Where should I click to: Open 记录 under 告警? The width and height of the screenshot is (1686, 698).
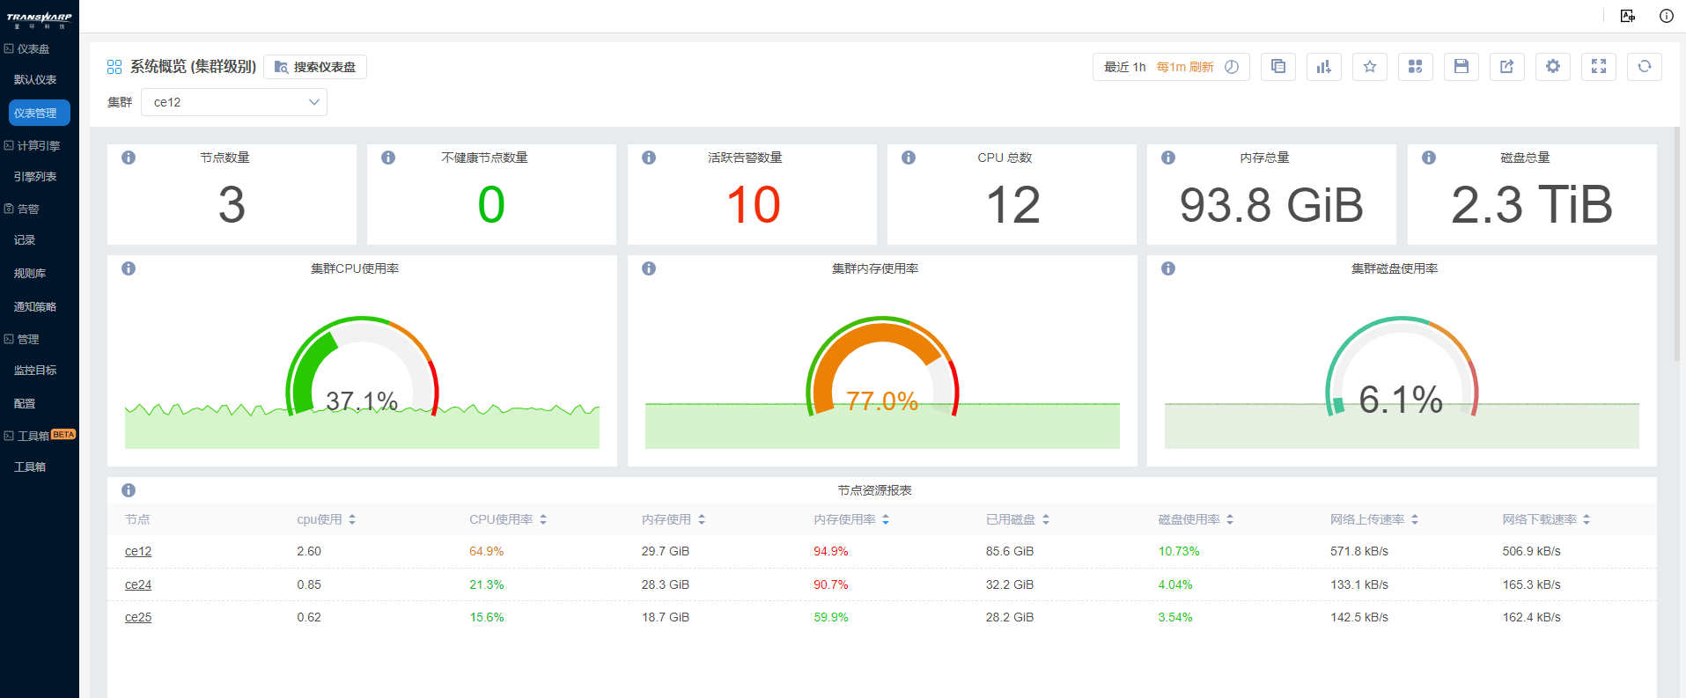pos(25,240)
